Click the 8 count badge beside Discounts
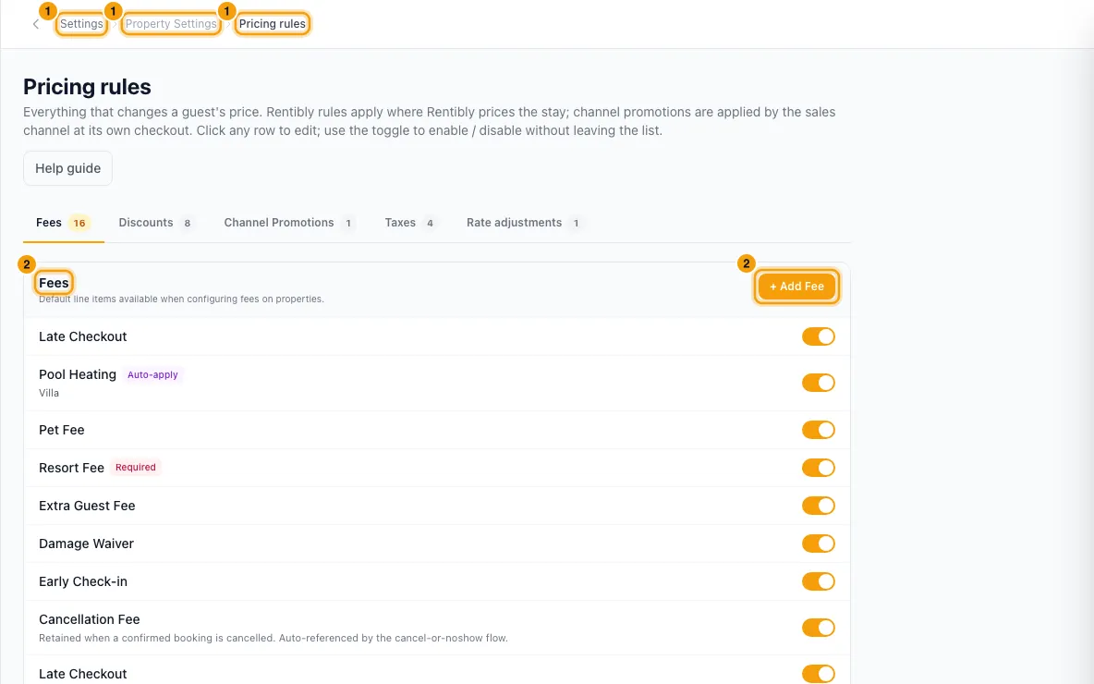The height and width of the screenshot is (684, 1094). (x=187, y=224)
